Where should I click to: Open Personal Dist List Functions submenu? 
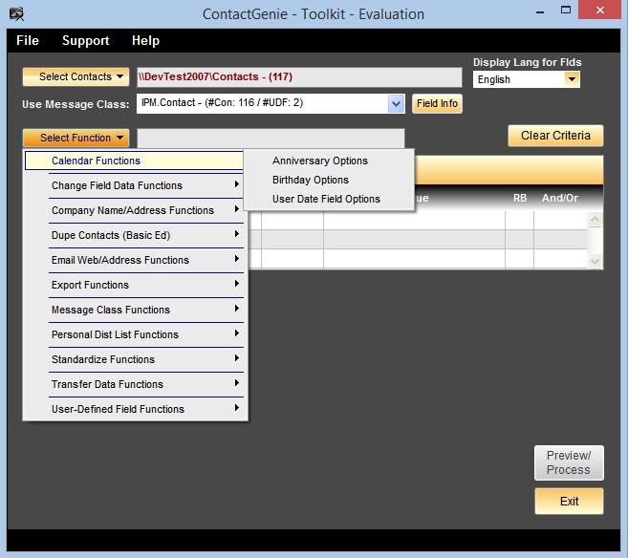[136, 334]
